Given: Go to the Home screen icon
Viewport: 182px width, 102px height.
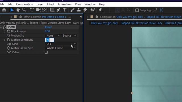Looking at the screenshot, I should [4, 10].
